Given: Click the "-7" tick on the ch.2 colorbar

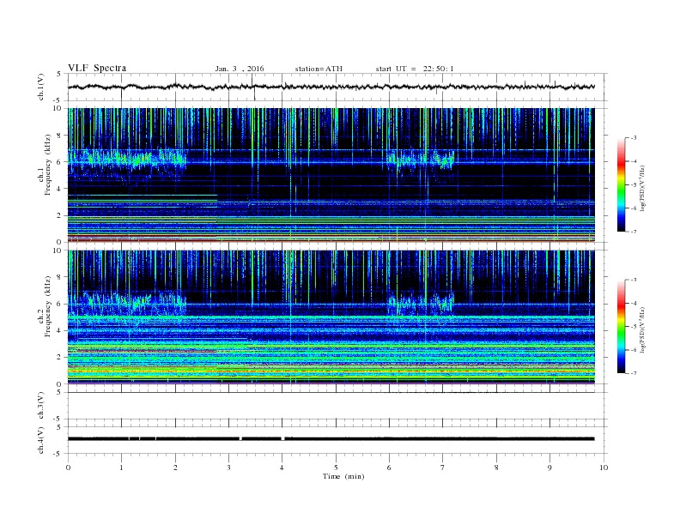Looking at the screenshot, I should point(634,373).
